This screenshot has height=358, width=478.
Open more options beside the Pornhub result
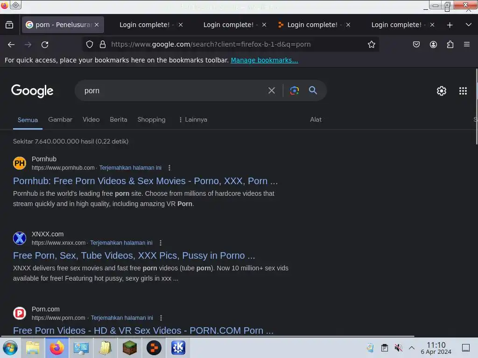(169, 168)
